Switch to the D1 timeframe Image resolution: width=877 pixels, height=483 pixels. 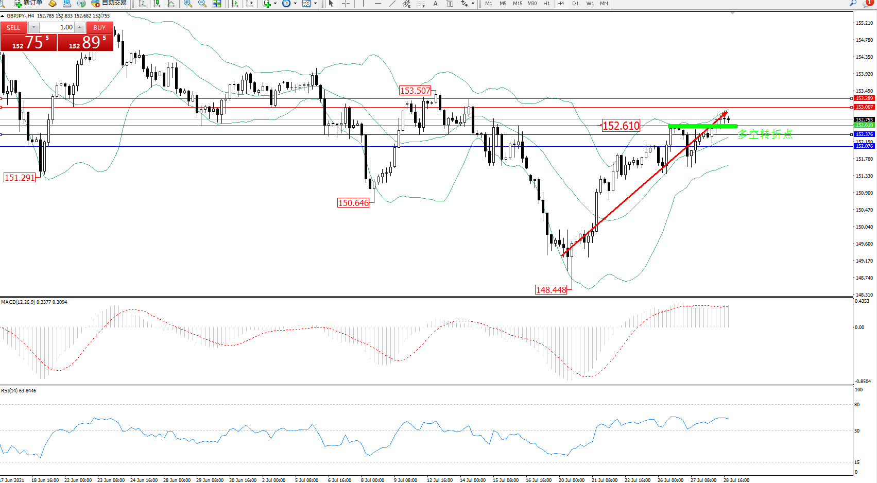(575, 4)
